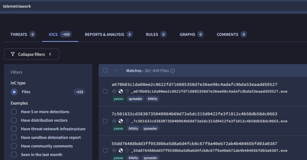Click 64bits tag in 55dd7648 row

point(133,158)
